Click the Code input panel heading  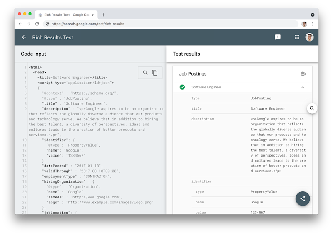tap(33, 54)
